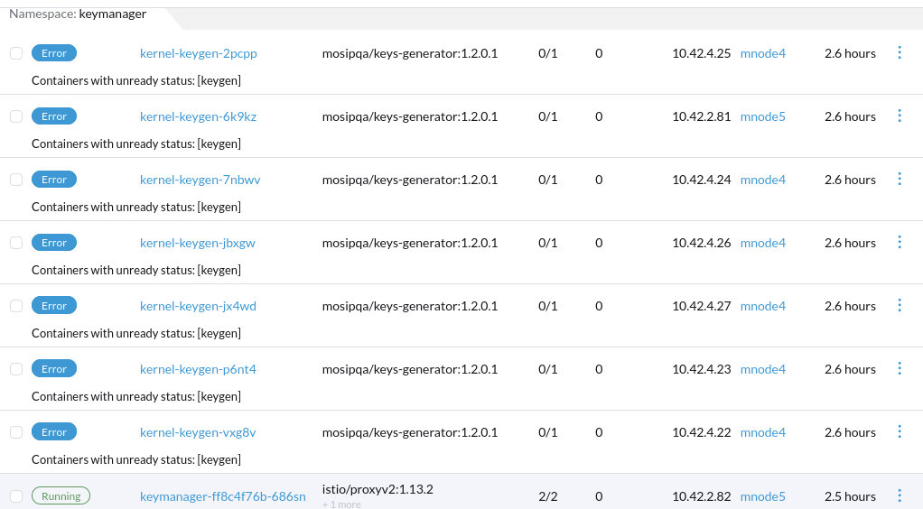Screen dimensions: 923x509
Task: Open the kernel-keygen-6k9kz pod link
Action: click(x=198, y=116)
